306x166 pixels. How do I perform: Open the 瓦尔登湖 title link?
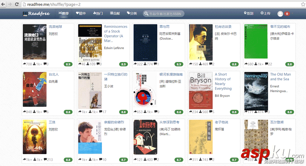point(277,122)
